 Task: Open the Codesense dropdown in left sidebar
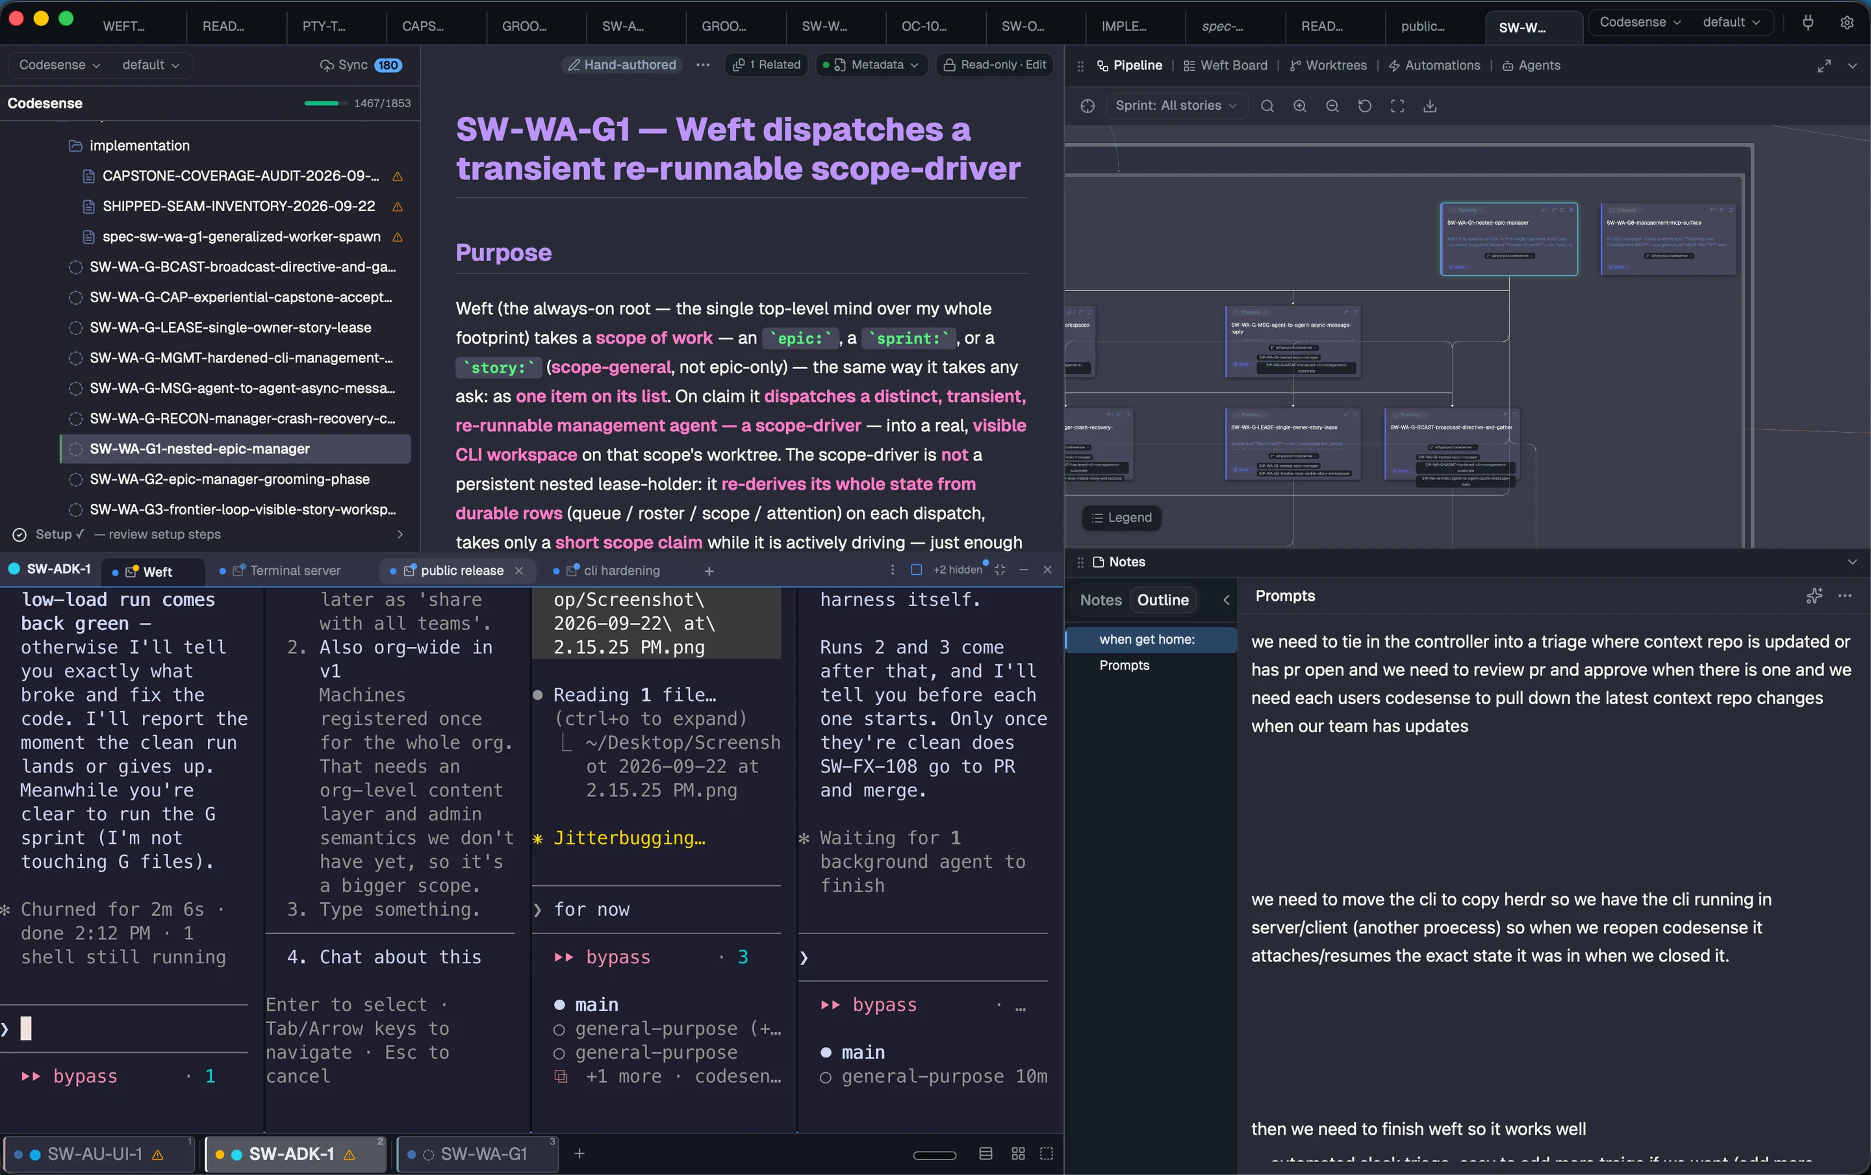pyautogui.click(x=59, y=65)
